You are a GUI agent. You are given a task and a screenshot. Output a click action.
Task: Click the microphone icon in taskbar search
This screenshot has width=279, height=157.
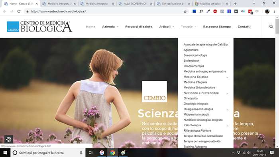(x=81, y=153)
